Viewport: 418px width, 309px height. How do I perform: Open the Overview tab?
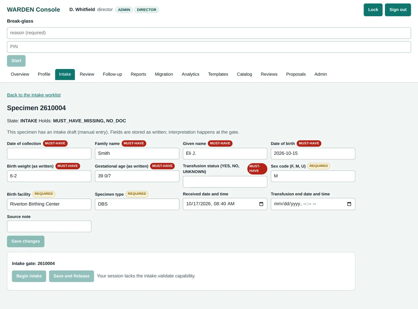pyautogui.click(x=20, y=74)
